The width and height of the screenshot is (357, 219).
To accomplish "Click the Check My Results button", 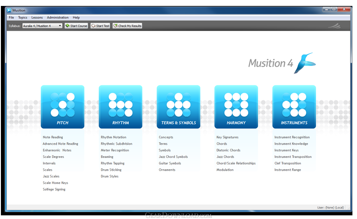I will click(x=127, y=26).
